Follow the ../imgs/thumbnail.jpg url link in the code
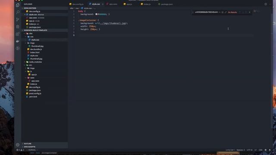Image resolution: width=276 pixels, height=155 pixels. [113, 23]
